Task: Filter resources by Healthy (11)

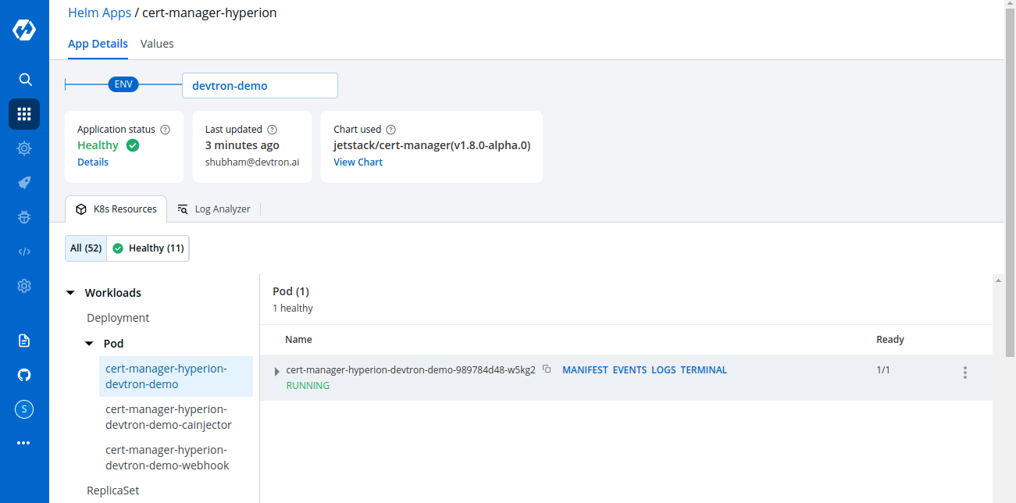Action: (x=148, y=248)
